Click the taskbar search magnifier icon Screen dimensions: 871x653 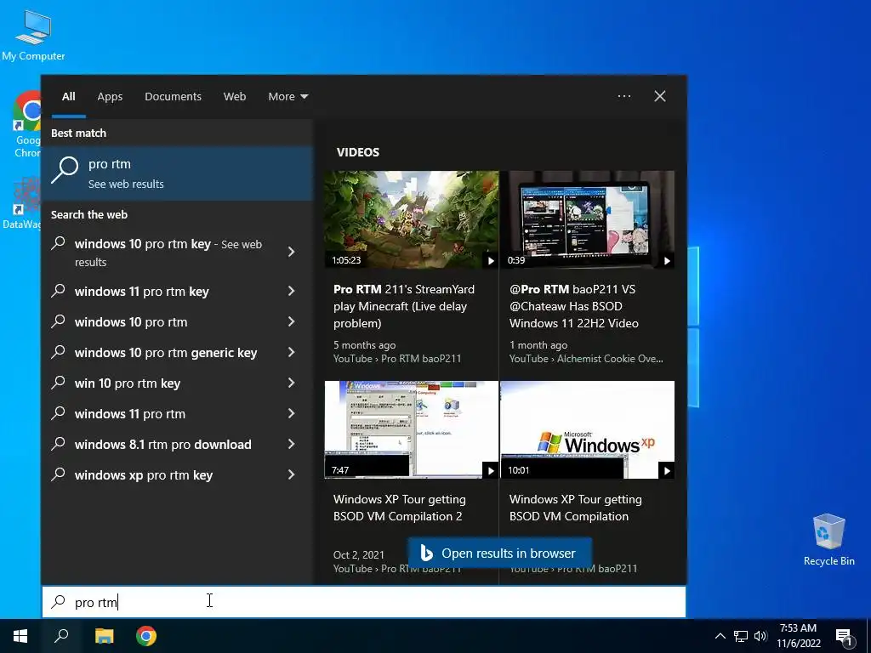61,636
